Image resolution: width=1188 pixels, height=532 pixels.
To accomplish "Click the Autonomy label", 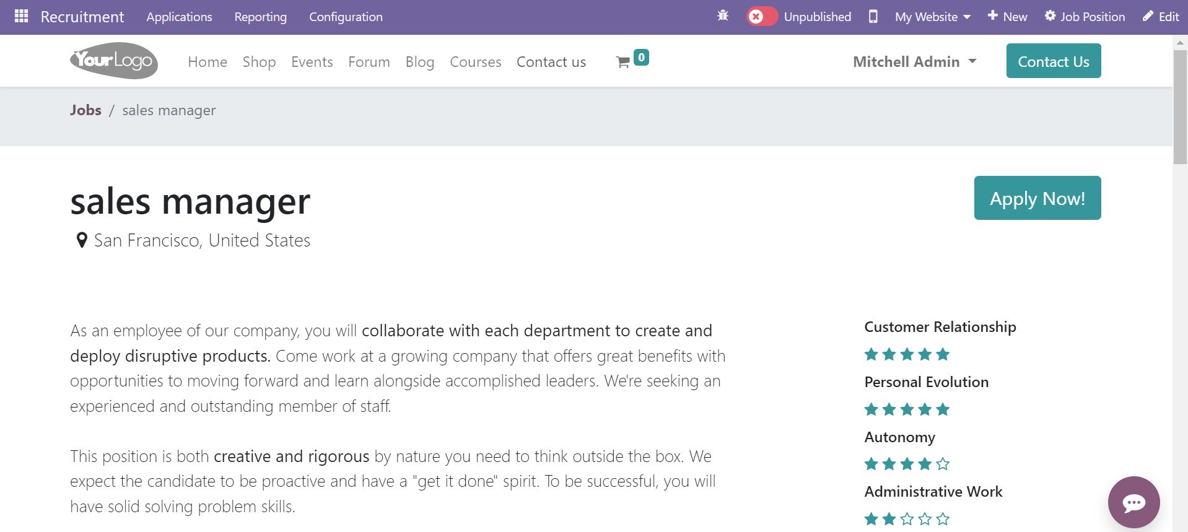I will [x=900, y=437].
